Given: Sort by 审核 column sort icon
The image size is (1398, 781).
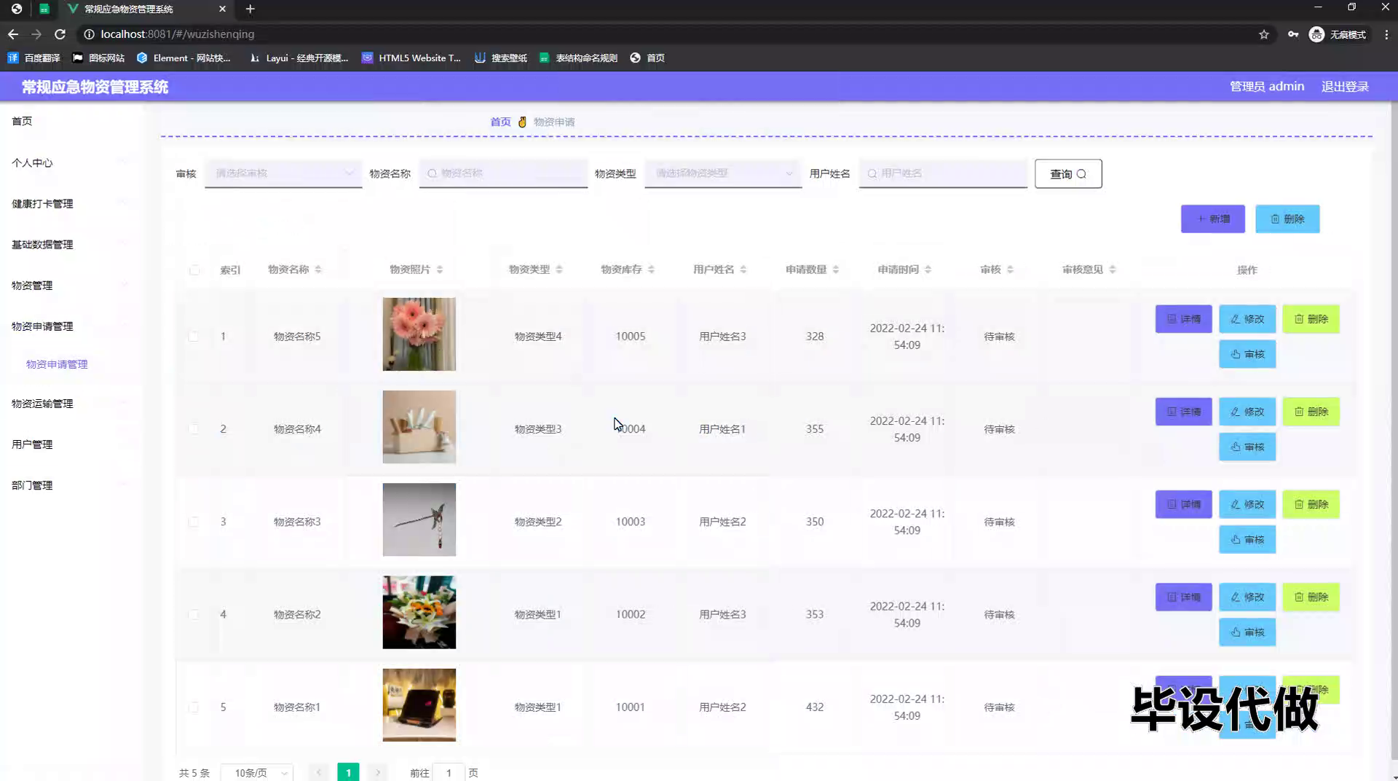Looking at the screenshot, I should (1010, 270).
